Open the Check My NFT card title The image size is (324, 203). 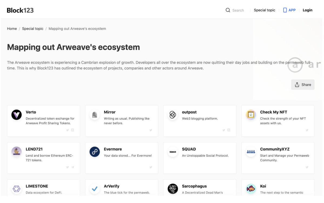tap(274, 112)
